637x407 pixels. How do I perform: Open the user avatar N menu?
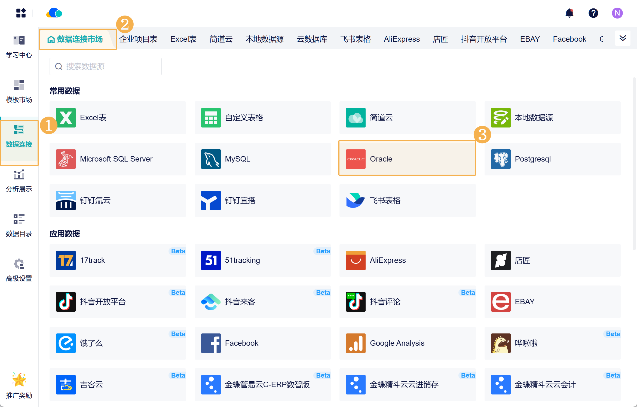[617, 13]
